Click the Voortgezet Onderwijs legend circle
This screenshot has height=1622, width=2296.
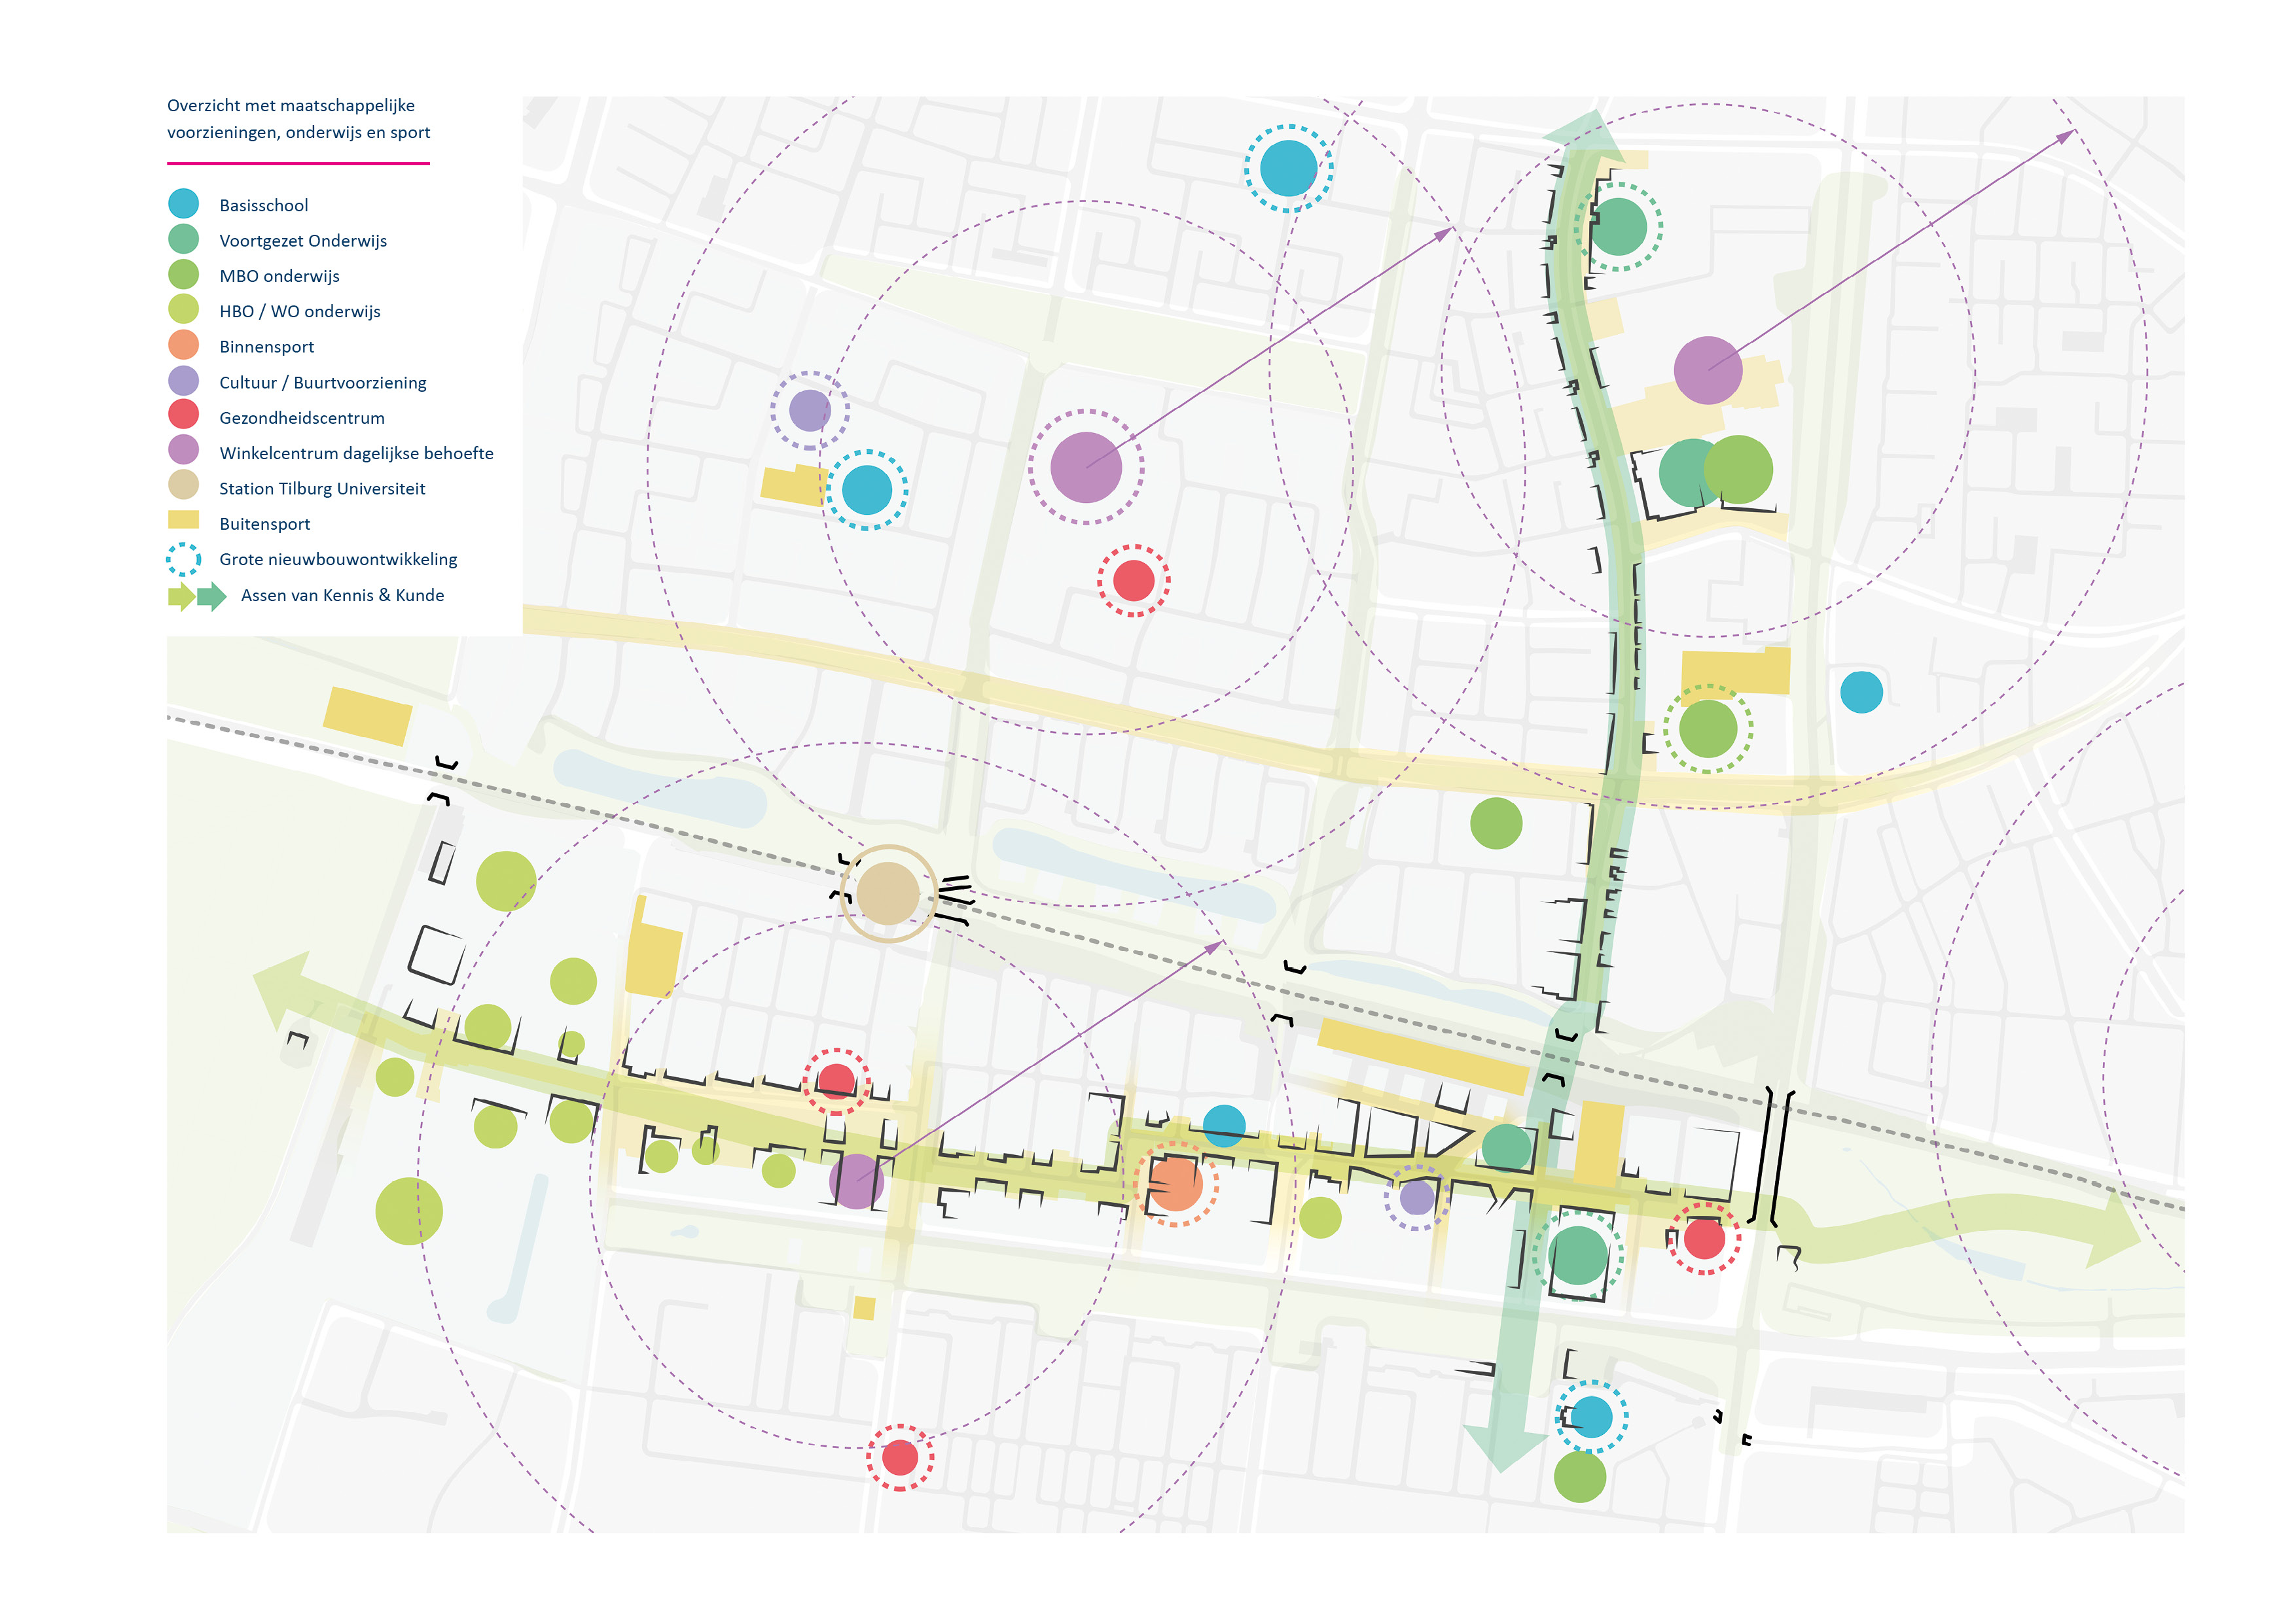pos(183,240)
